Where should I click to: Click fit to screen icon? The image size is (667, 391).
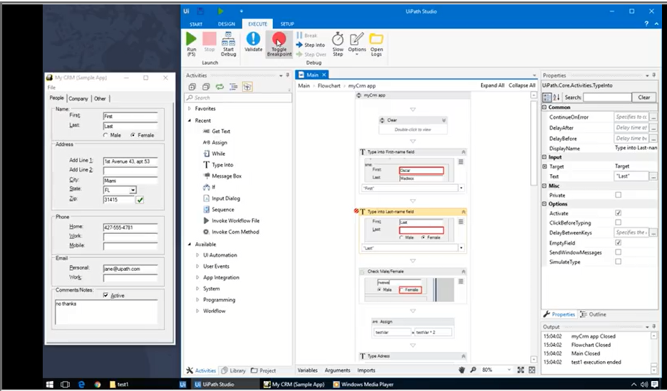click(x=520, y=370)
